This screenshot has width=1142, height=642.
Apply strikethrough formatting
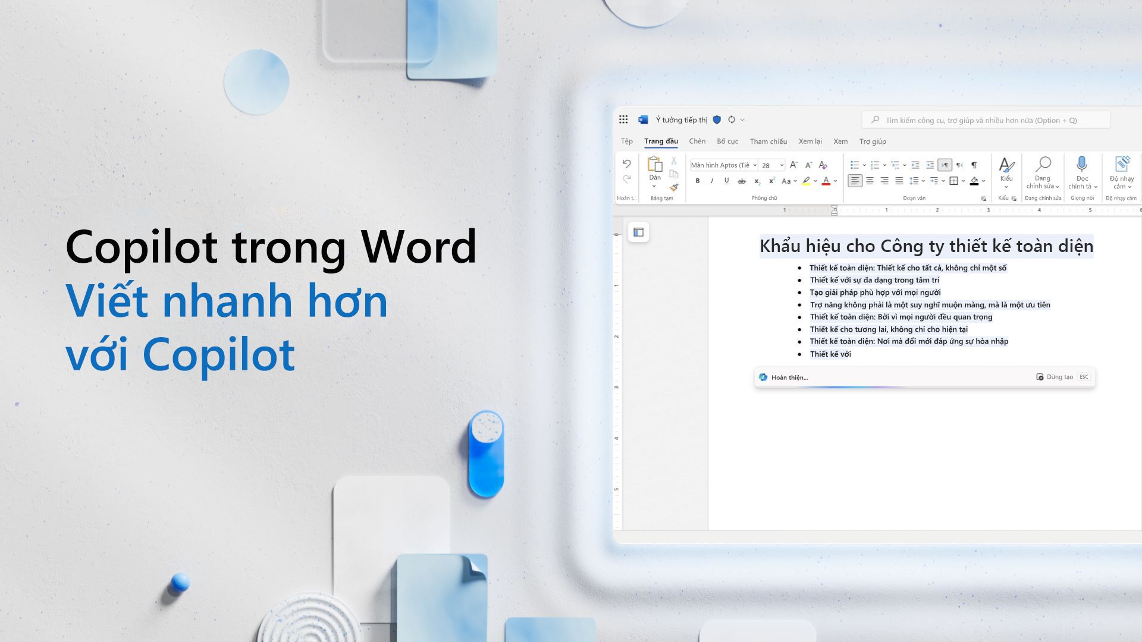(x=742, y=181)
